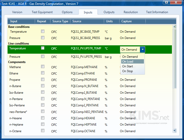184x140 pixels.
Task: Toggle Repeat for Base conditions Temperature
Action: click(x=43, y=31)
